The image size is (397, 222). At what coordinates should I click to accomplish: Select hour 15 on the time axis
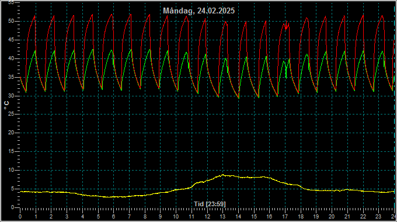pyautogui.click(x=254, y=217)
